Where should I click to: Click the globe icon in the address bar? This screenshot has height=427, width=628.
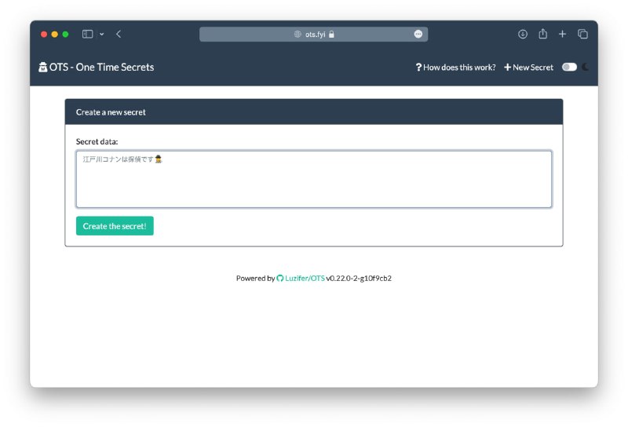click(x=298, y=35)
